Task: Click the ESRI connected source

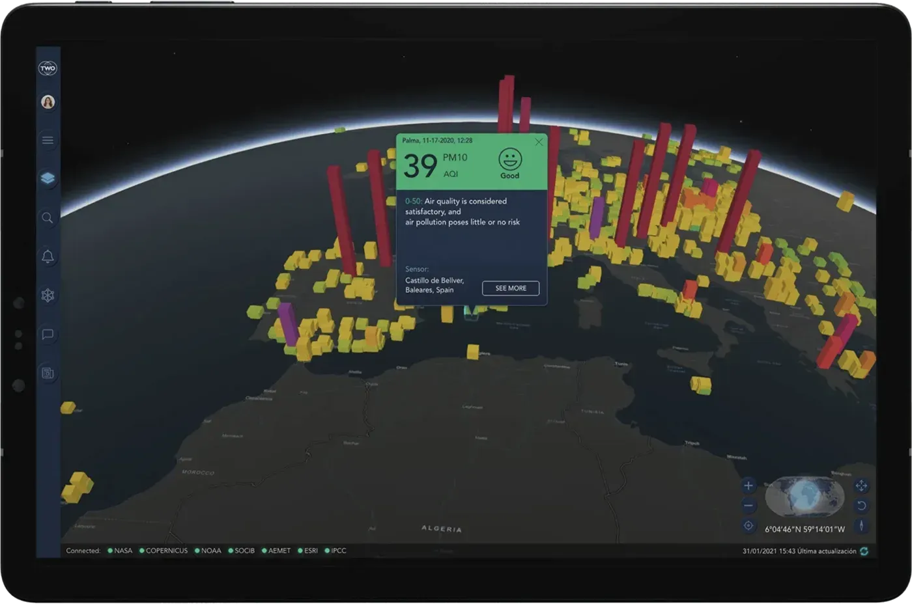Action: 308,551
